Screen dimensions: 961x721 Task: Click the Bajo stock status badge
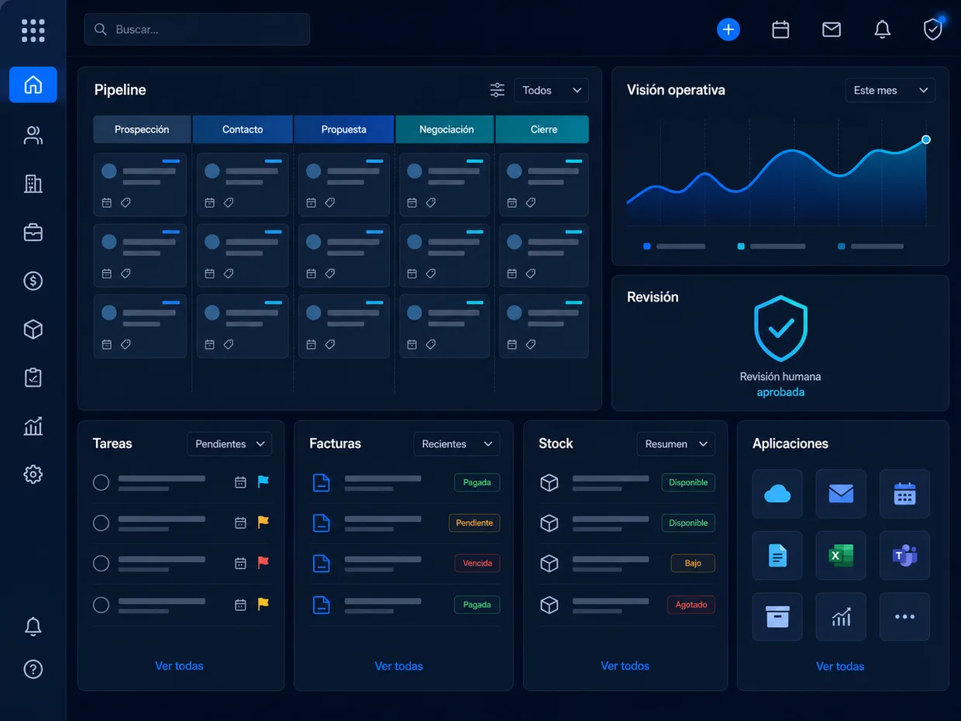pos(693,563)
